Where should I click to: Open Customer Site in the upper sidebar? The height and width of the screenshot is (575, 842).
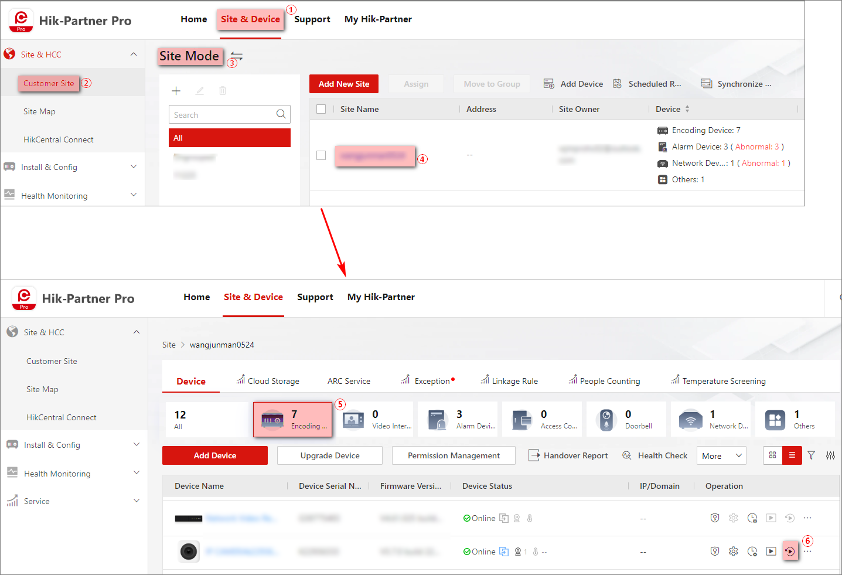point(49,83)
